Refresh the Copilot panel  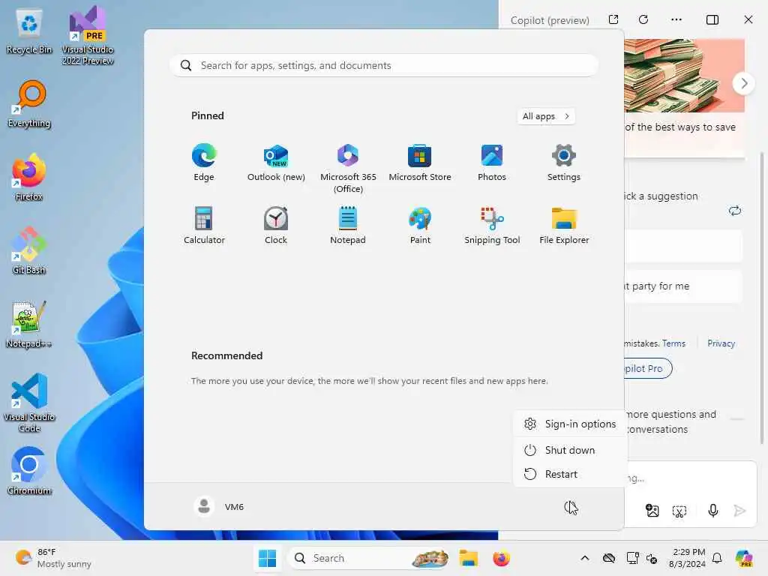[643, 19]
